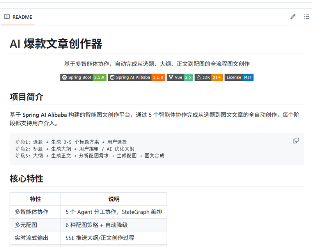Image resolution: width=312 pixels, height=247 pixels.
Task: Click the code line starting '阶段2: 标题'
Action: (x=75, y=149)
